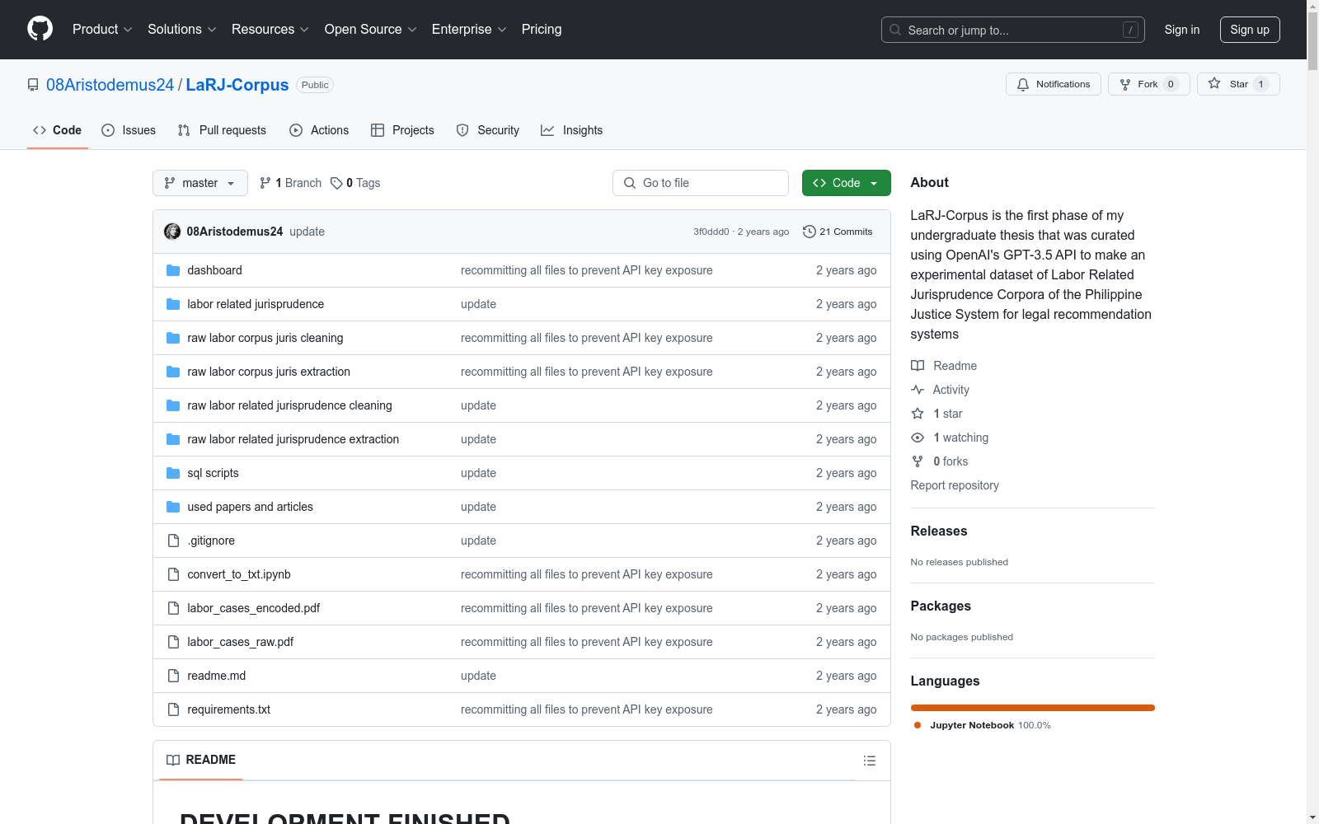Open commit 3f0ddd0
Viewport: 1319px width, 824px height.
coord(711,232)
